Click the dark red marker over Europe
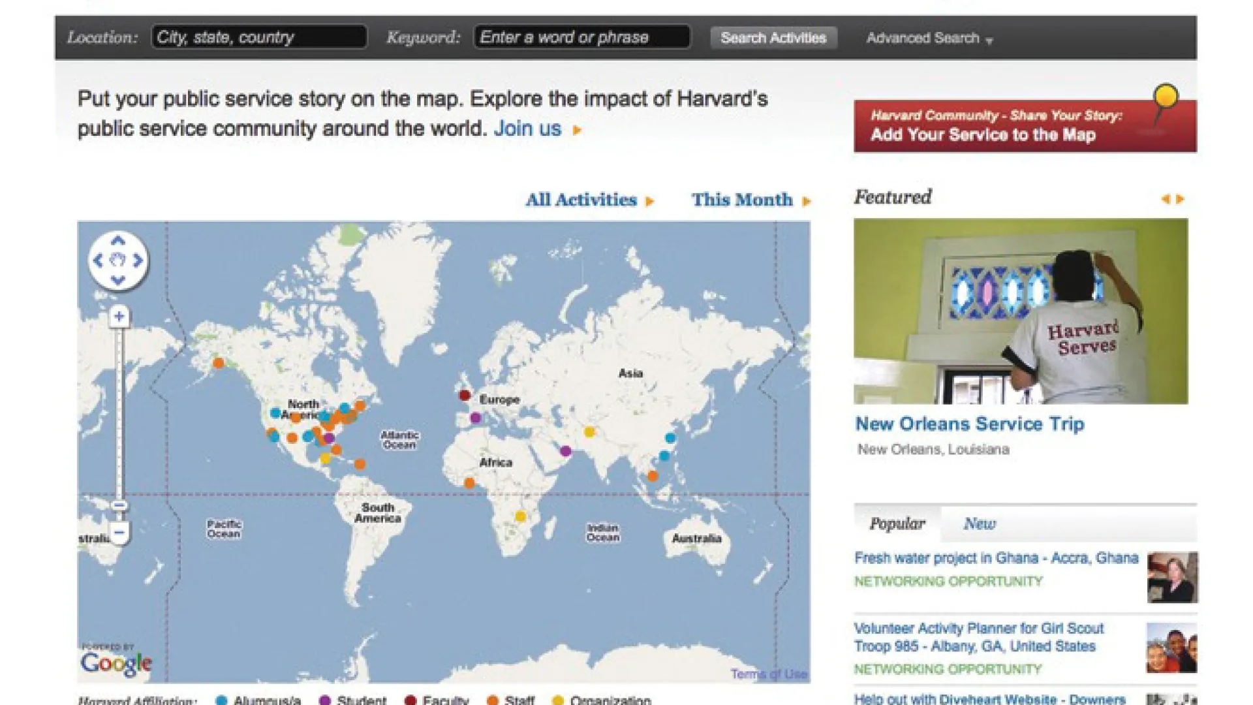Image resolution: width=1253 pixels, height=705 pixels. 465,395
